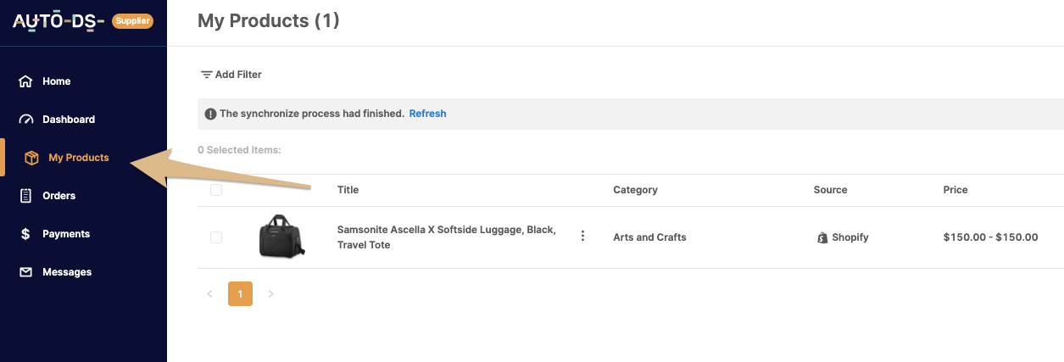The image size is (1064, 362).
Task: Click the Messages envelope icon
Action: pos(25,272)
